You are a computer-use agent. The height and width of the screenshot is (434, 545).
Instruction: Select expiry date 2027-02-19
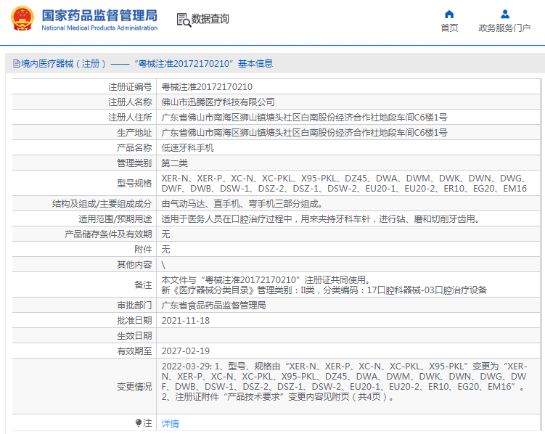186,351
